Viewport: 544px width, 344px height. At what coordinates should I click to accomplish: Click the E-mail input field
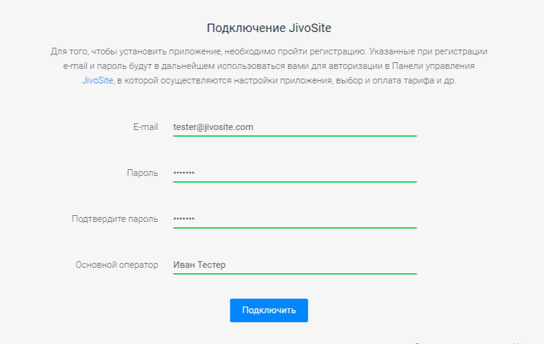(294, 127)
